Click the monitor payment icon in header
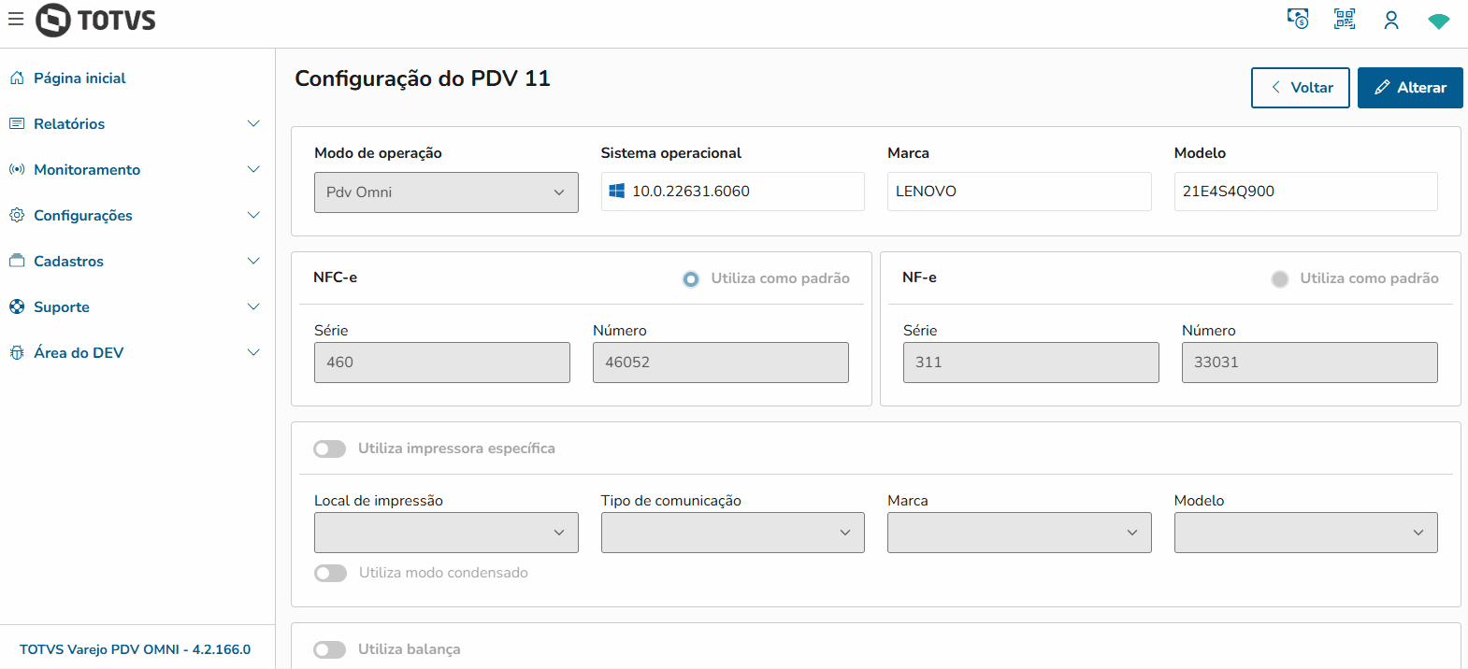The width and height of the screenshot is (1468, 669). coord(1298,19)
